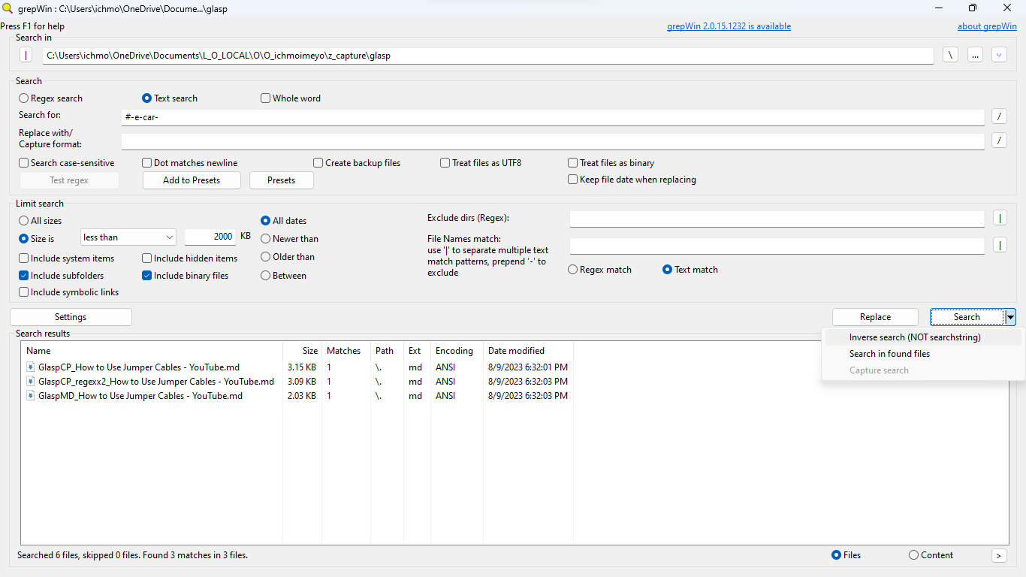This screenshot has height=577, width=1026.
Task: Expand search path history chevron
Action: [999, 55]
